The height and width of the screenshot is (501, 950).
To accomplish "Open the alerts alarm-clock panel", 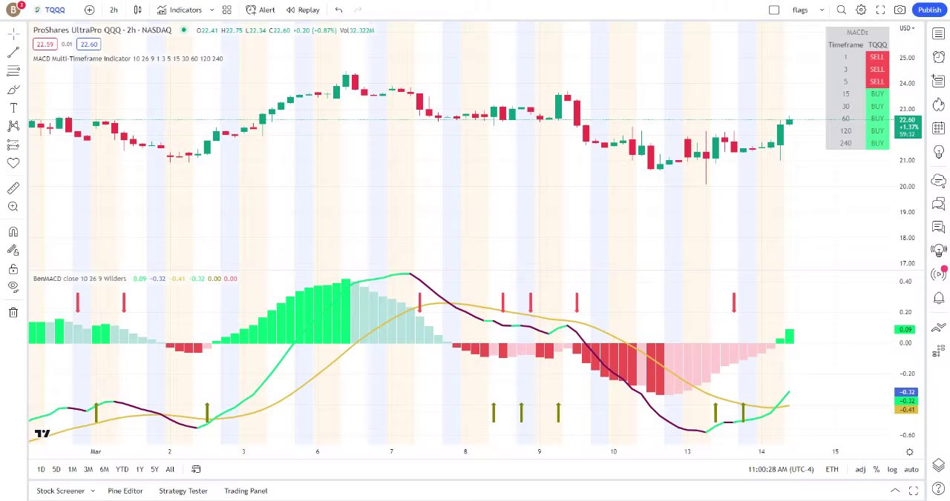I will pos(938,56).
